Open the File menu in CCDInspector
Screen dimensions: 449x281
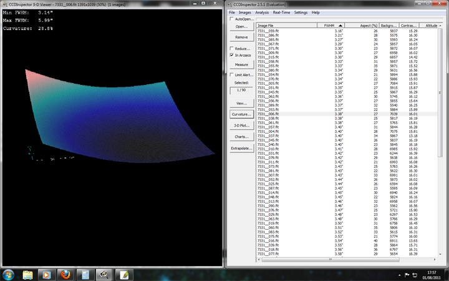click(x=232, y=12)
